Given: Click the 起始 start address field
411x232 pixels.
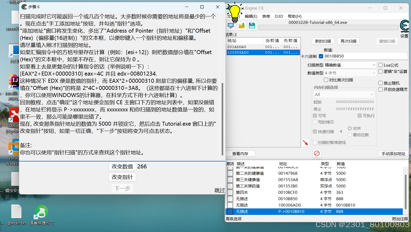Looking at the screenshot, I should tap(349, 102).
